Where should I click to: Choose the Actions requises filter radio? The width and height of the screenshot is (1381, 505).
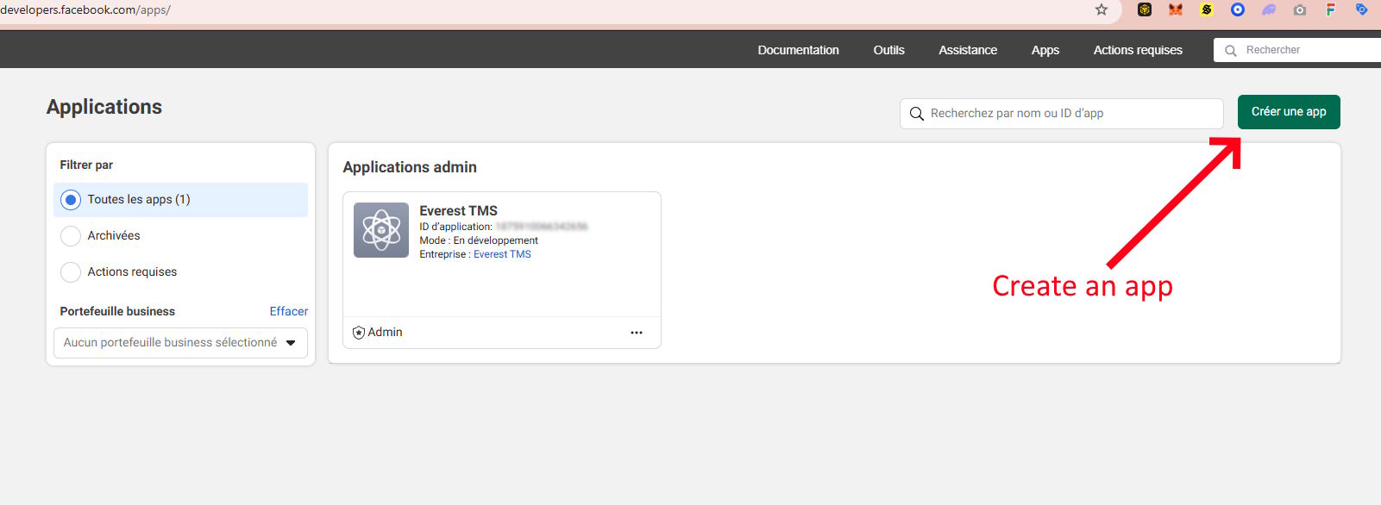point(71,272)
